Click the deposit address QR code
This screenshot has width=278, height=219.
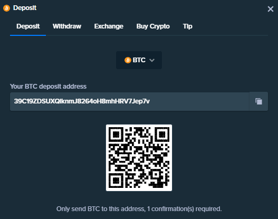tap(139, 158)
